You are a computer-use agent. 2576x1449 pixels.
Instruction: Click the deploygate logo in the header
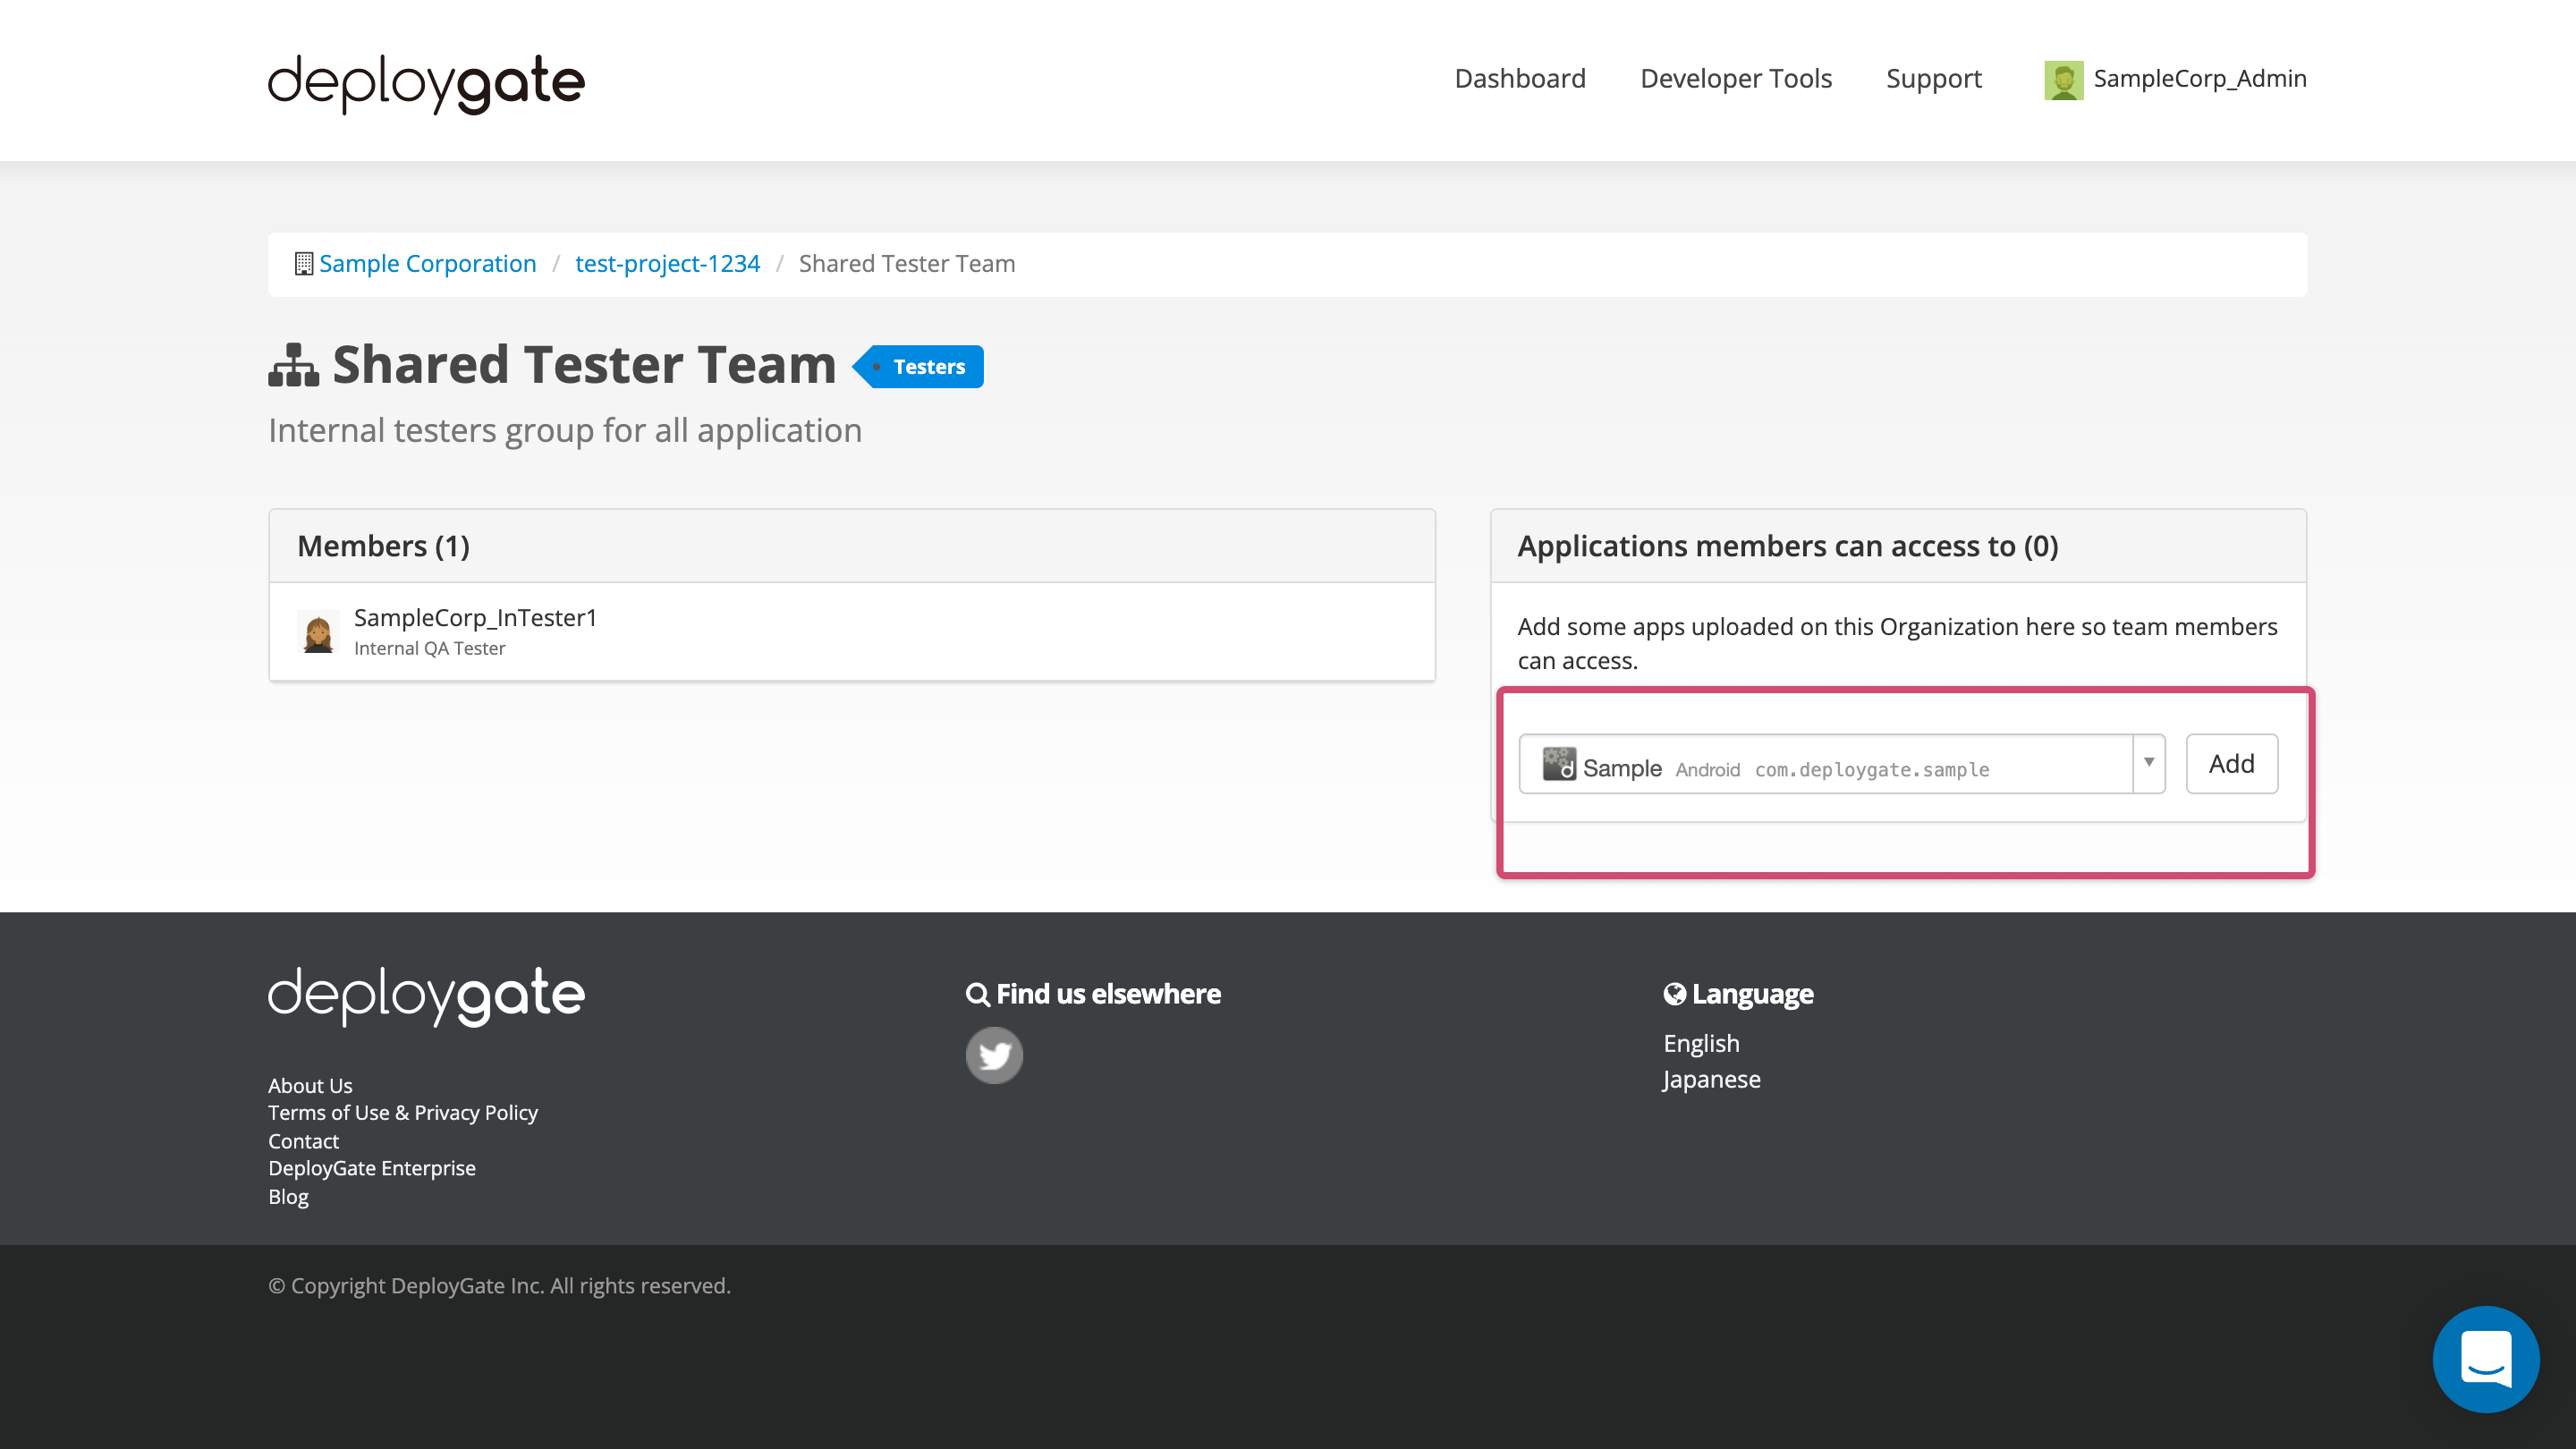[425, 84]
